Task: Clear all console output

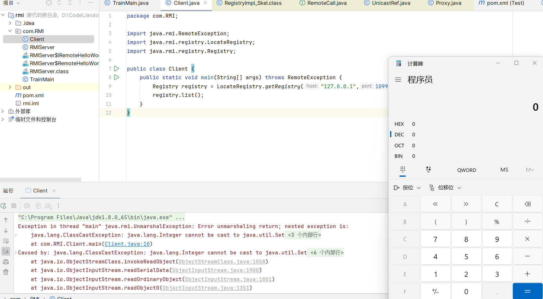Action: (6, 272)
